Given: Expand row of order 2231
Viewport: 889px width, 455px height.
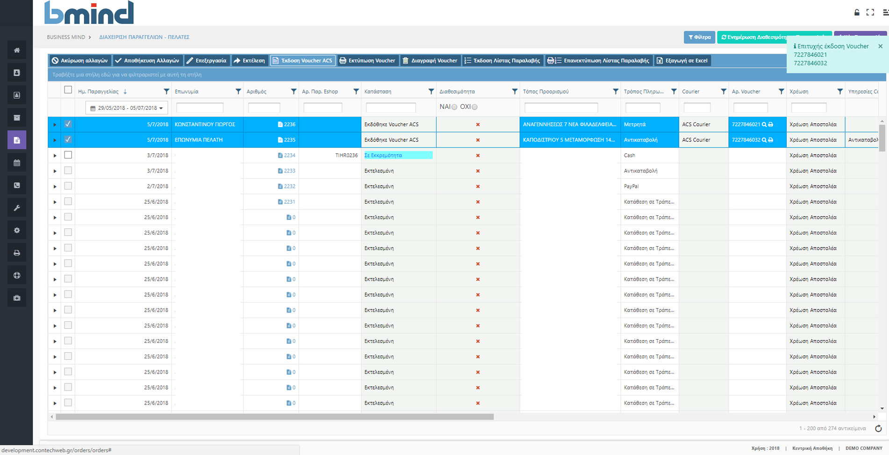Looking at the screenshot, I should (55, 202).
